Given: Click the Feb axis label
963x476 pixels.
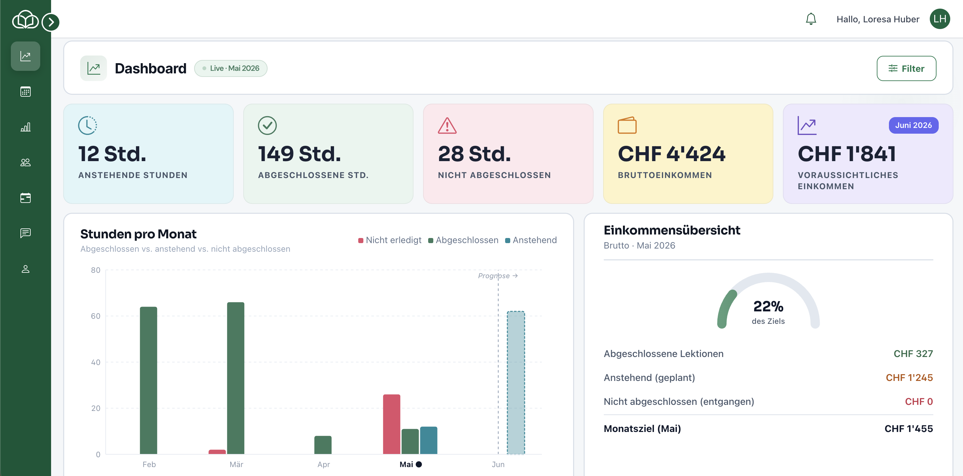Looking at the screenshot, I should (149, 465).
